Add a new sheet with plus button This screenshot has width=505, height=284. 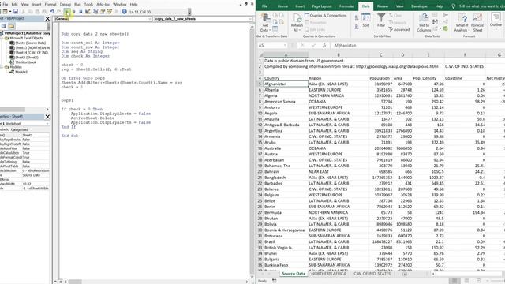click(405, 274)
